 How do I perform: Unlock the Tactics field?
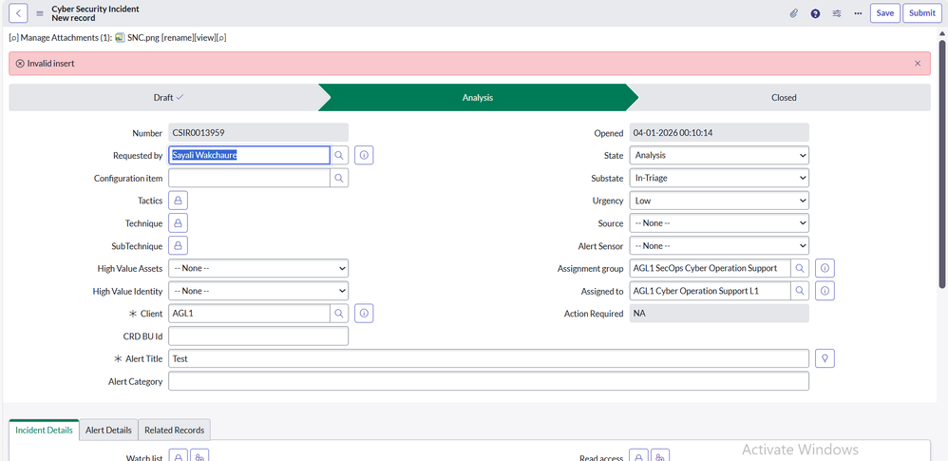(179, 201)
